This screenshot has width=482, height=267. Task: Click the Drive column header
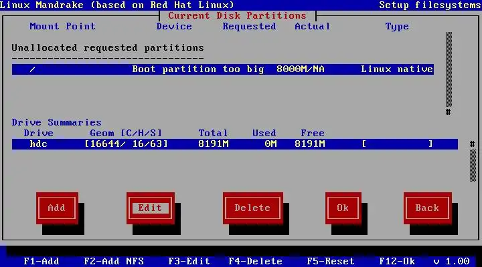[x=38, y=133]
